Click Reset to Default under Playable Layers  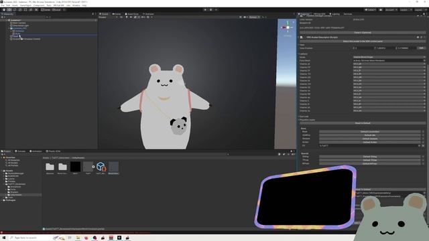point(363,123)
